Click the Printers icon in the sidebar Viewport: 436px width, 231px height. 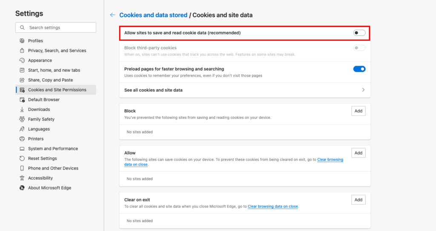click(x=22, y=139)
